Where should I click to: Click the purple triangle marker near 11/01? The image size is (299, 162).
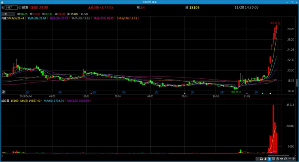click(x=247, y=93)
